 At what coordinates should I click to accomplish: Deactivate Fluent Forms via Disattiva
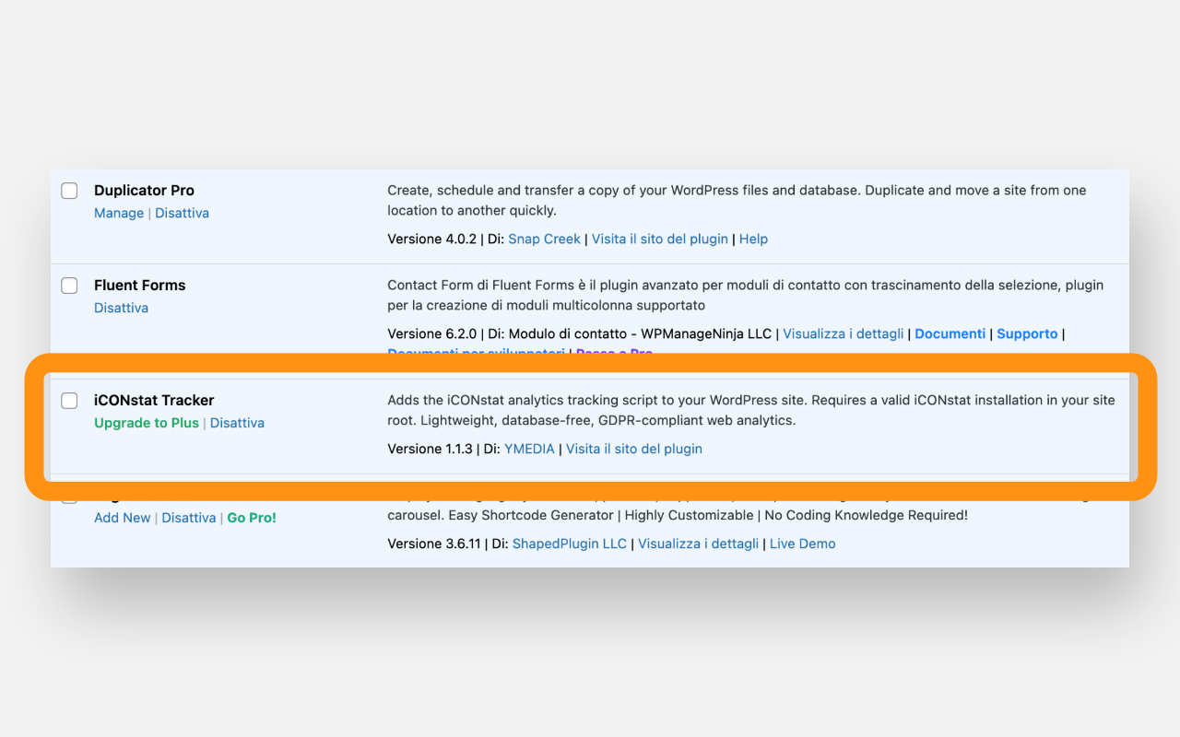coord(121,308)
